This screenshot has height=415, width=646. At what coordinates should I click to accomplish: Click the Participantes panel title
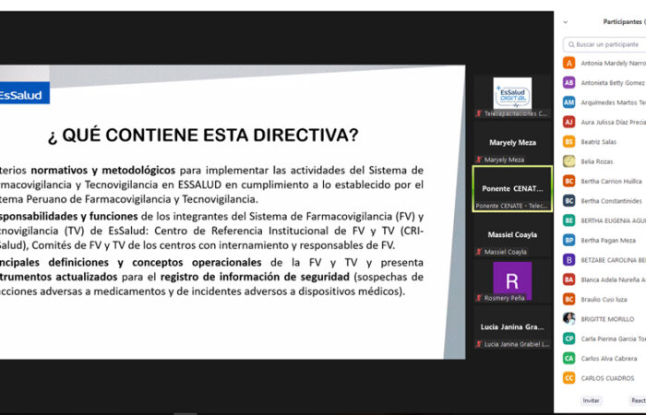(x=624, y=21)
